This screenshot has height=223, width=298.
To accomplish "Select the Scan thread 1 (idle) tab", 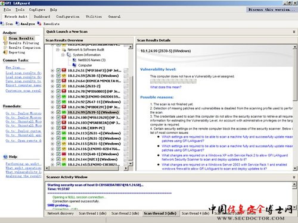I will [92, 213].
